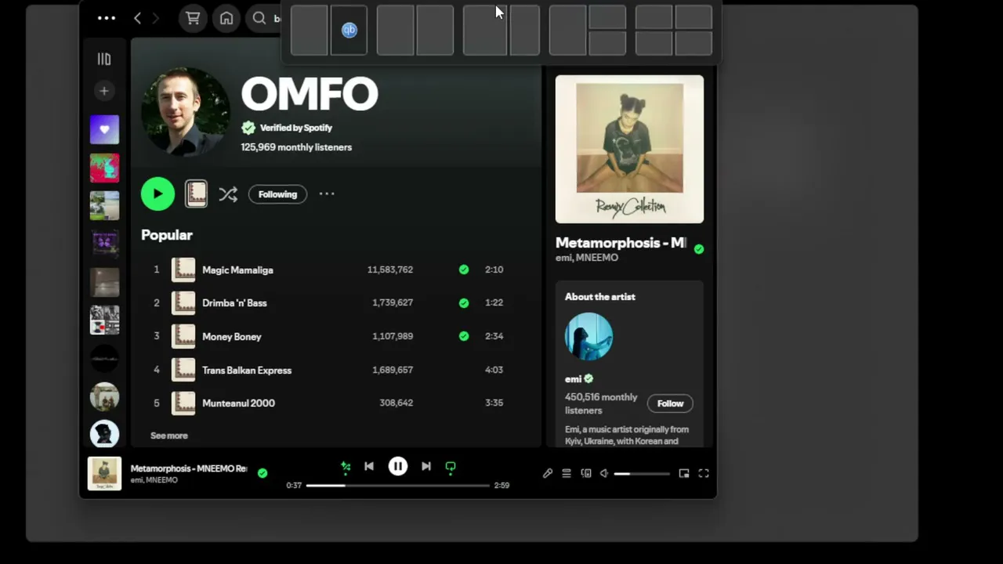Skip to the next track

[x=426, y=467]
